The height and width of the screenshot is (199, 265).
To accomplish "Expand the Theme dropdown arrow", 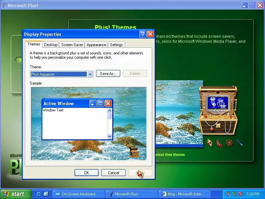I will pyautogui.click(x=90, y=74).
